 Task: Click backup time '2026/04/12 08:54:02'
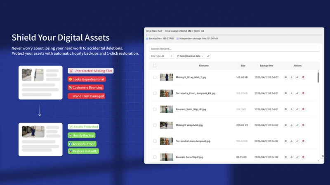(x=266, y=77)
